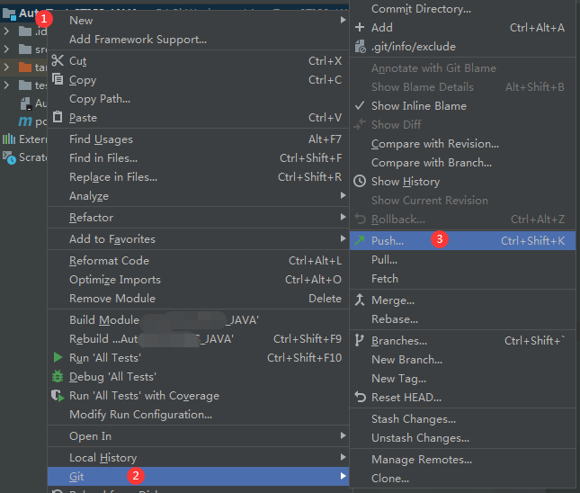Image resolution: width=580 pixels, height=493 pixels.
Task: Click the green Push arrow icon
Action: tap(360, 241)
